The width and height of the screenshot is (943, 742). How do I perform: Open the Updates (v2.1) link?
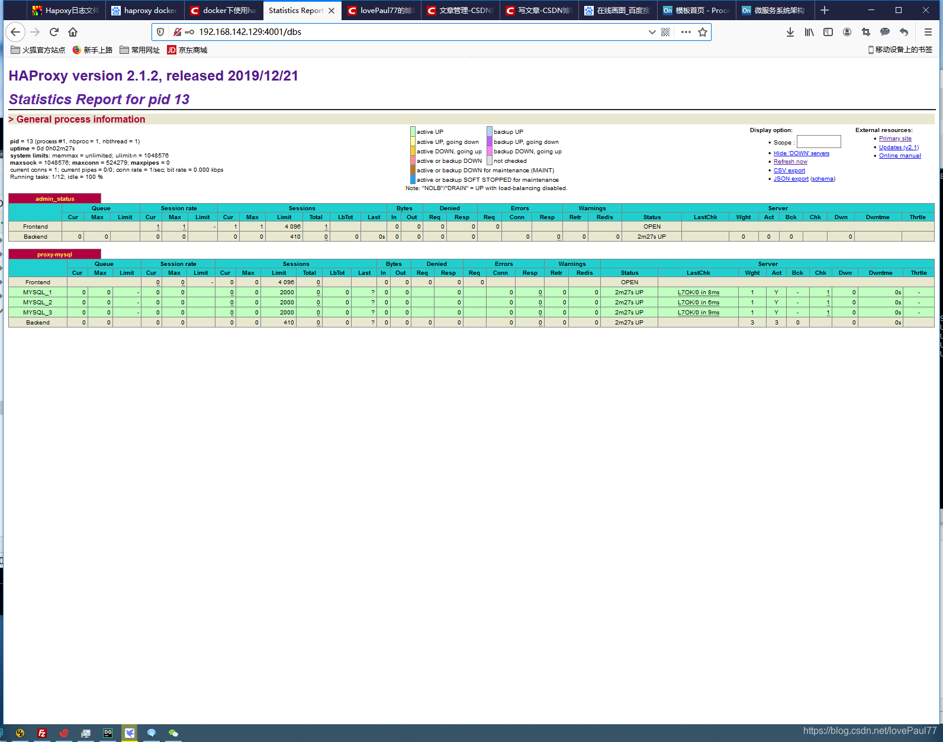point(899,147)
